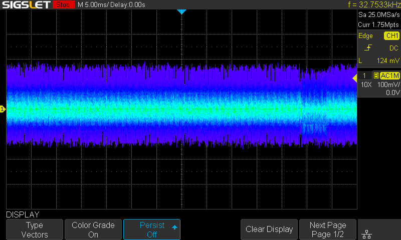The height and width of the screenshot is (240, 401).
Task: Click the DISPLAY menu title
Action: click(23, 214)
